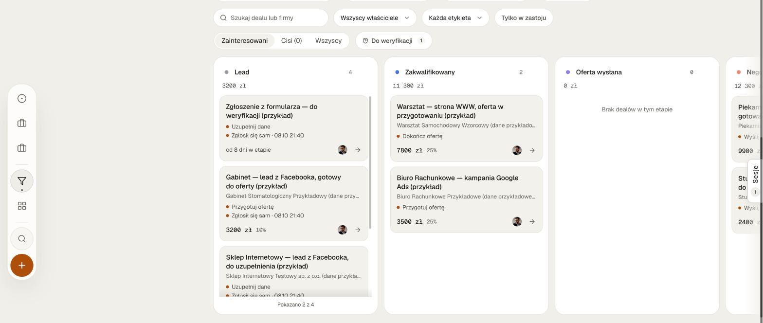Screen dimensions: 763x323
Task: Open arrow on Warsztat strona WWW card
Action: click(532, 150)
